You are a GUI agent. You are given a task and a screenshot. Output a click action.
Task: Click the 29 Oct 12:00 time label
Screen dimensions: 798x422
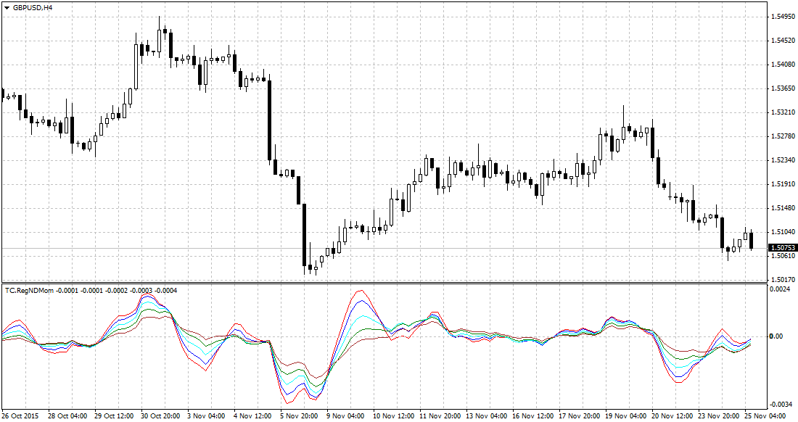[114, 416]
